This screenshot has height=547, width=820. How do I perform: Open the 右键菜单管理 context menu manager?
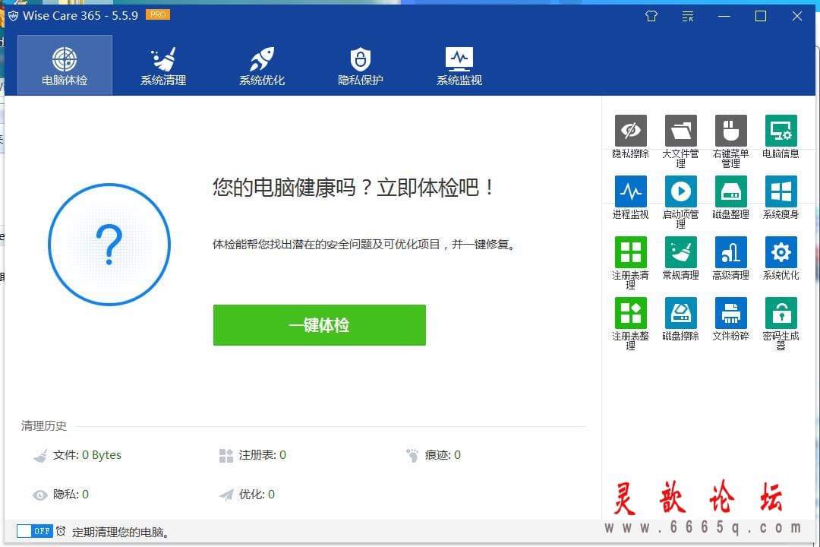[730, 131]
